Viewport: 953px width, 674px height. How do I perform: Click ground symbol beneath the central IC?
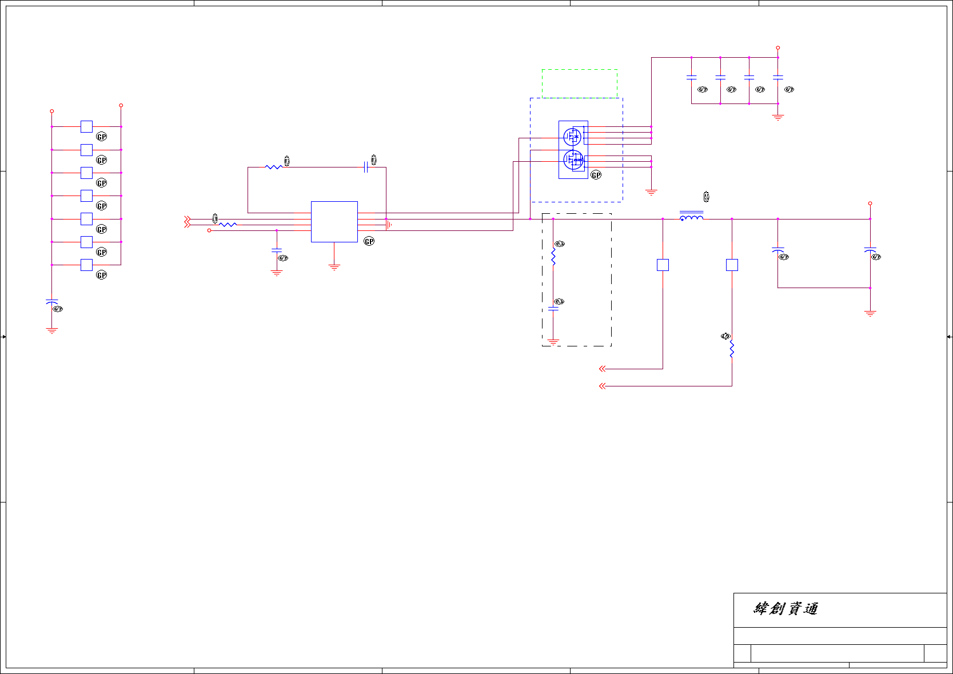(x=334, y=267)
